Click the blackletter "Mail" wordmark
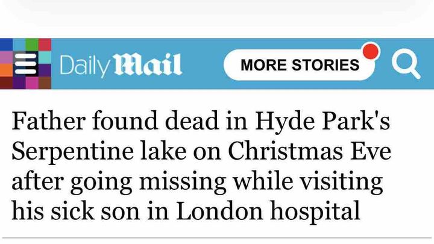 [148, 64]
